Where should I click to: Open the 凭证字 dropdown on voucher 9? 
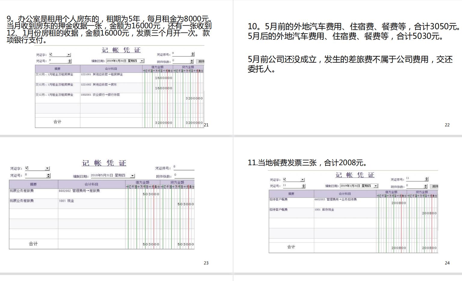coord(69,54)
